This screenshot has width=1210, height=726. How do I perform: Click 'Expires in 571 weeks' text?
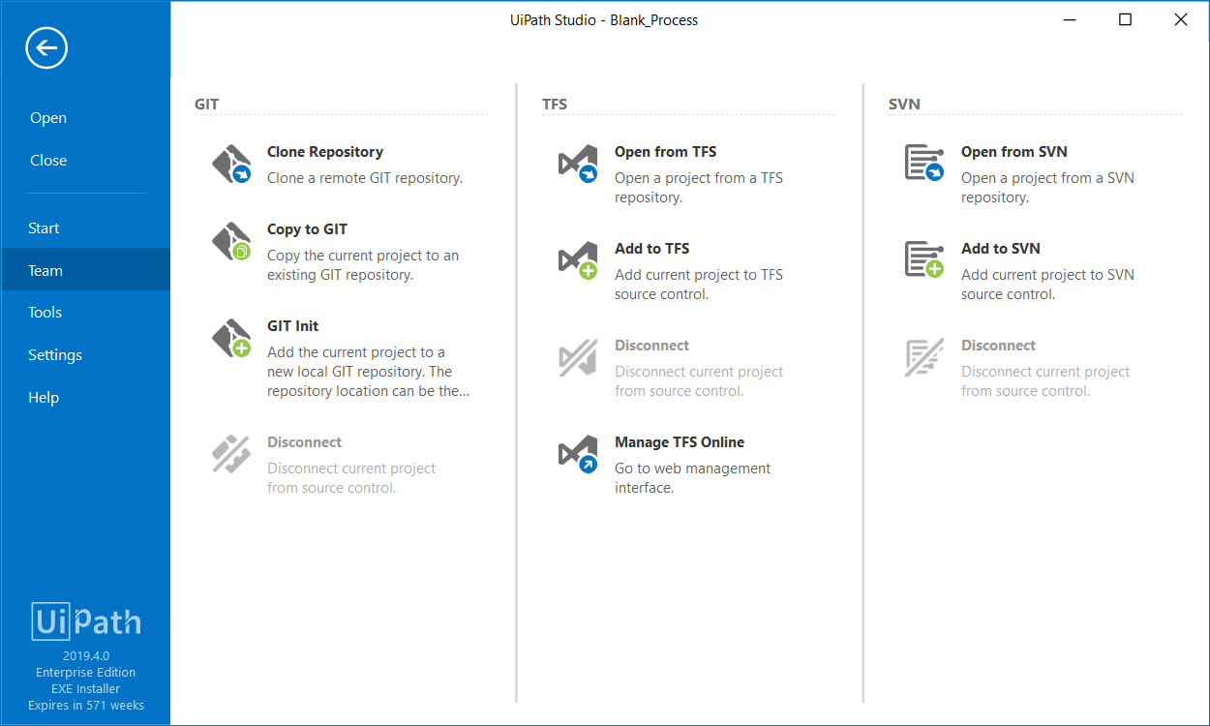tap(85, 706)
